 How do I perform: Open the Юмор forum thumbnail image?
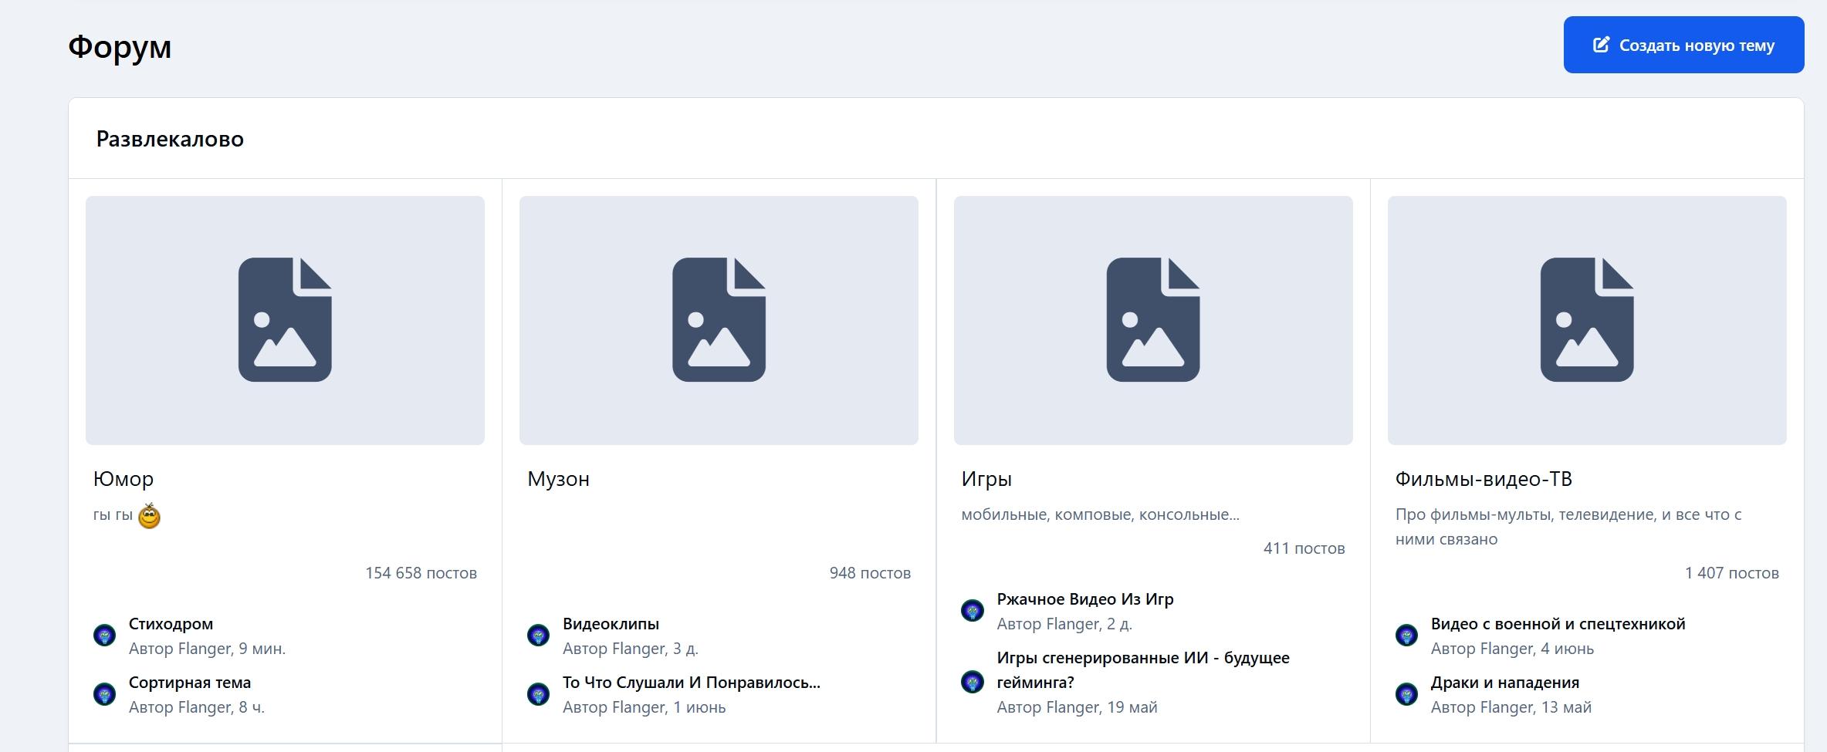click(285, 320)
